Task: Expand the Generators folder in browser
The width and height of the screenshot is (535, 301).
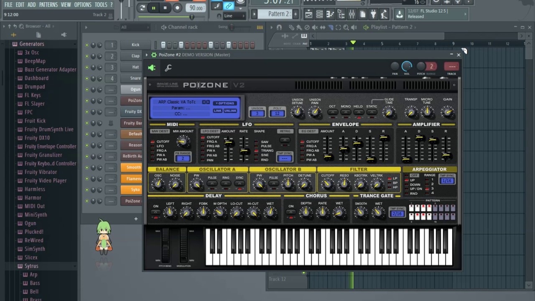Action: pyautogui.click(x=31, y=44)
